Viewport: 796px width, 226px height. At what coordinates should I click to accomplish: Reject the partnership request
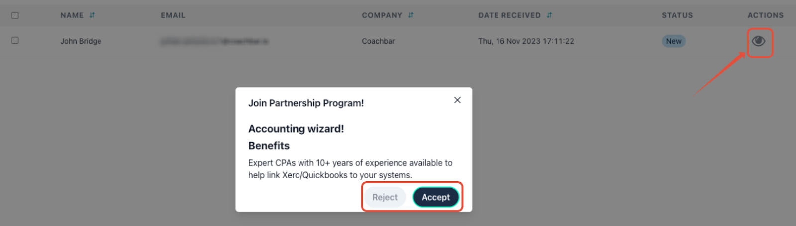pos(385,197)
